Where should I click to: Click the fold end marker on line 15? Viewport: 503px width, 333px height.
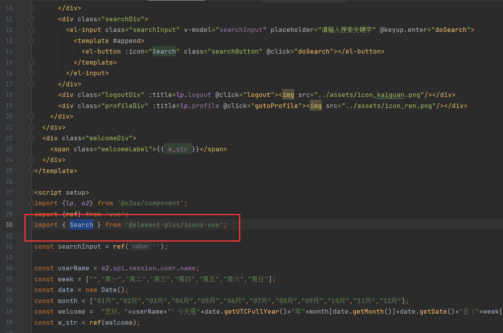tap(32, 62)
